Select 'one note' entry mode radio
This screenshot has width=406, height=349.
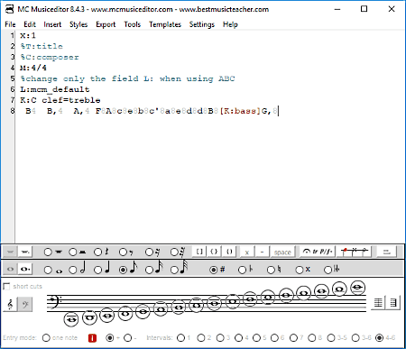46,338
